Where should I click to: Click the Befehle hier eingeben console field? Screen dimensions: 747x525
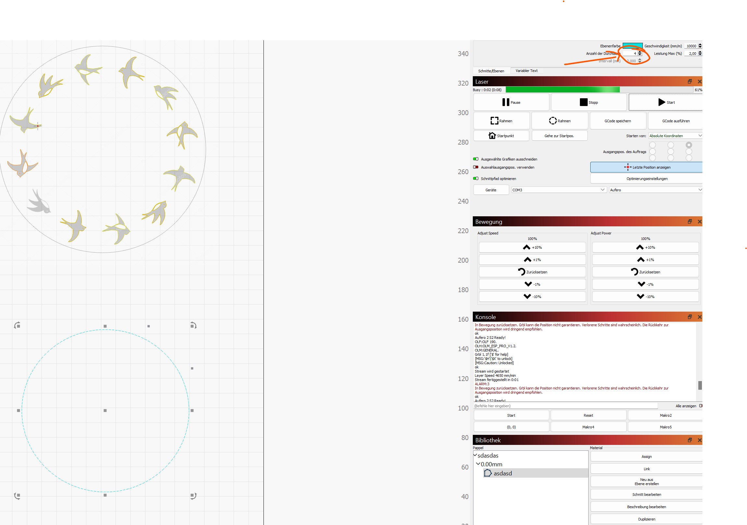(x=565, y=406)
